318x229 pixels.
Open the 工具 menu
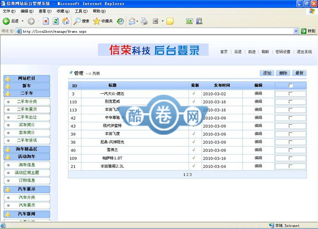point(81,11)
